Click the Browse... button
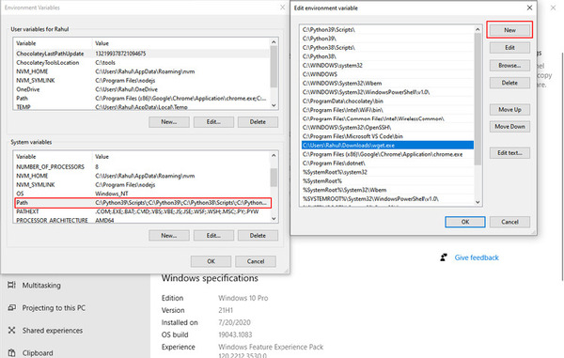This screenshot has width=564, height=358. 509,66
